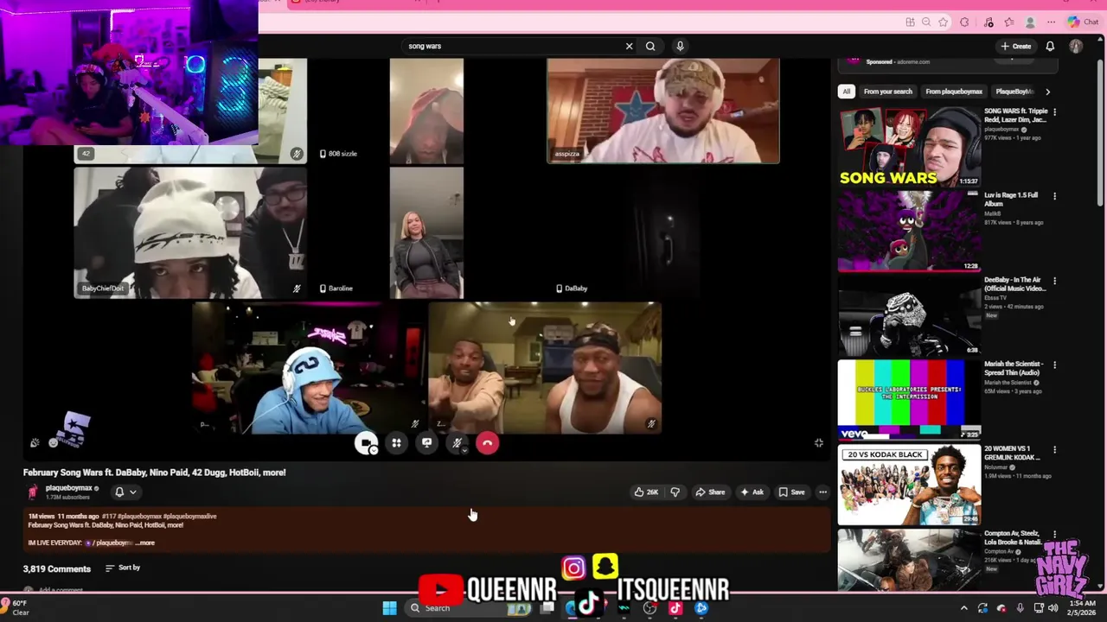Open the Windows Start menu
This screenshot has width=1107, height=622.
389,608
